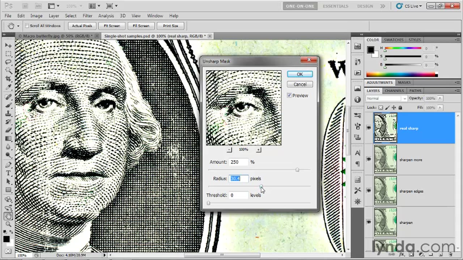Open the Image menu
463x260 pixels.
tap(37, 16)
